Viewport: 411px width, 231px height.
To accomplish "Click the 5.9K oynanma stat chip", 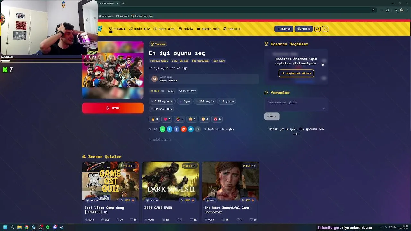I will click(162, 101).
